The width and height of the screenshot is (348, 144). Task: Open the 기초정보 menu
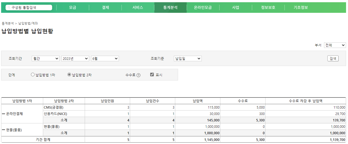click(x=301, y=8)
